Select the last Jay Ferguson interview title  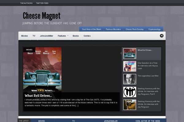(x=148, y=104)
